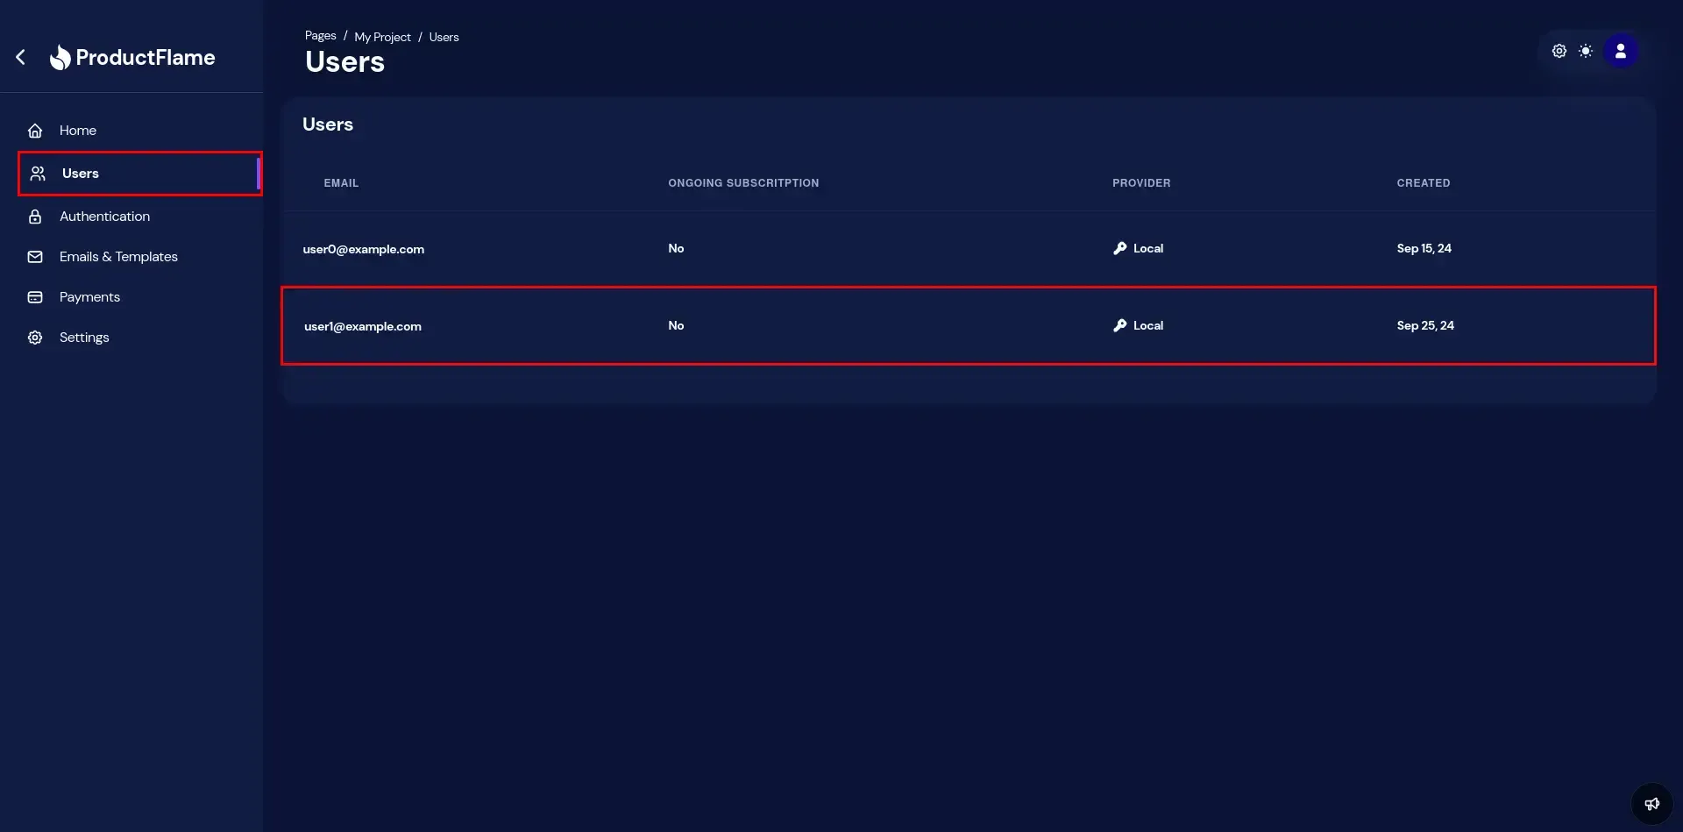The width and height of the screenshot is (1683, 832).
Task: Click the Payments card icon
Action: point(35,297)
